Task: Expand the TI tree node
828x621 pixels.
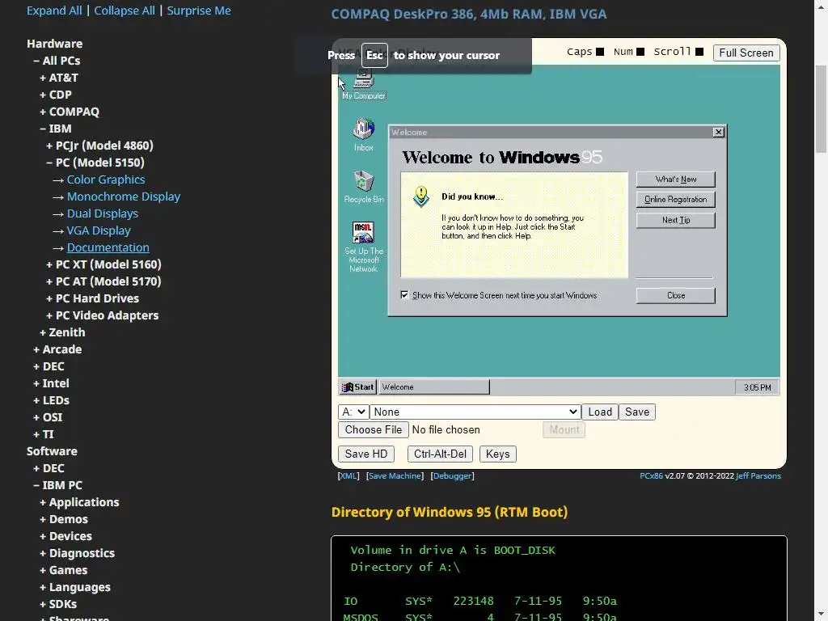Action: pyautogui.click(x=44, y=434)
